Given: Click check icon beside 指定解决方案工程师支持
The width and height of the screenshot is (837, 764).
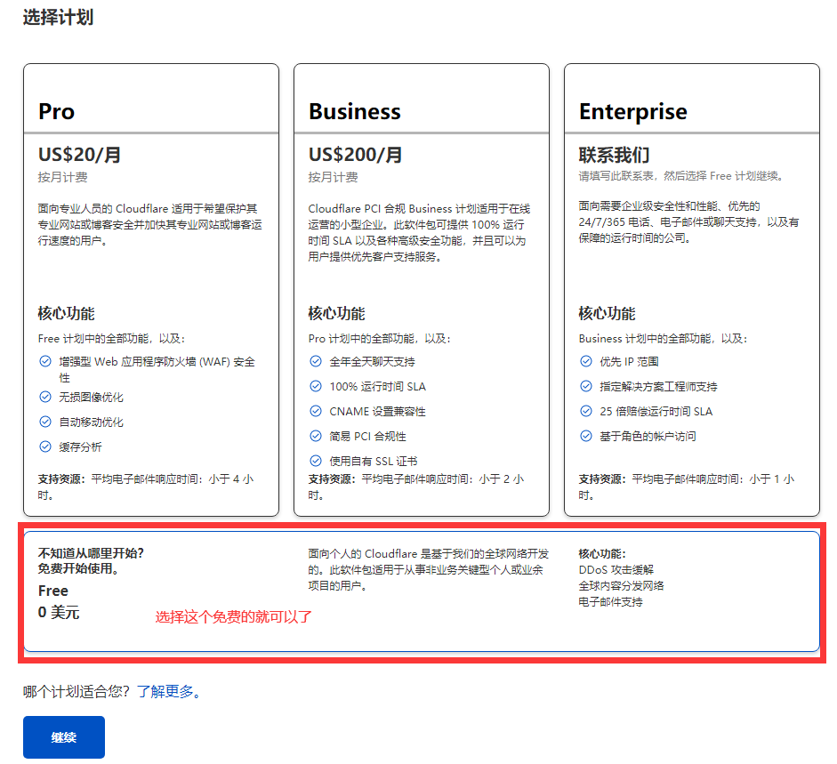Looking at the screenshot, I should [586, 386].
